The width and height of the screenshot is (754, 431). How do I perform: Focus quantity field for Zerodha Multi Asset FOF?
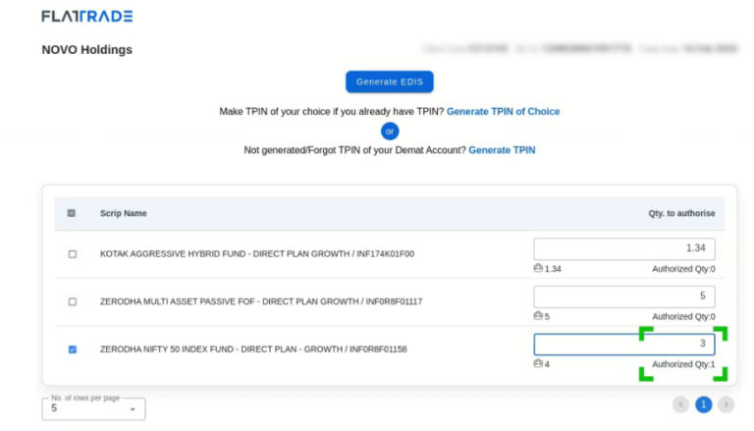point(623,296)
